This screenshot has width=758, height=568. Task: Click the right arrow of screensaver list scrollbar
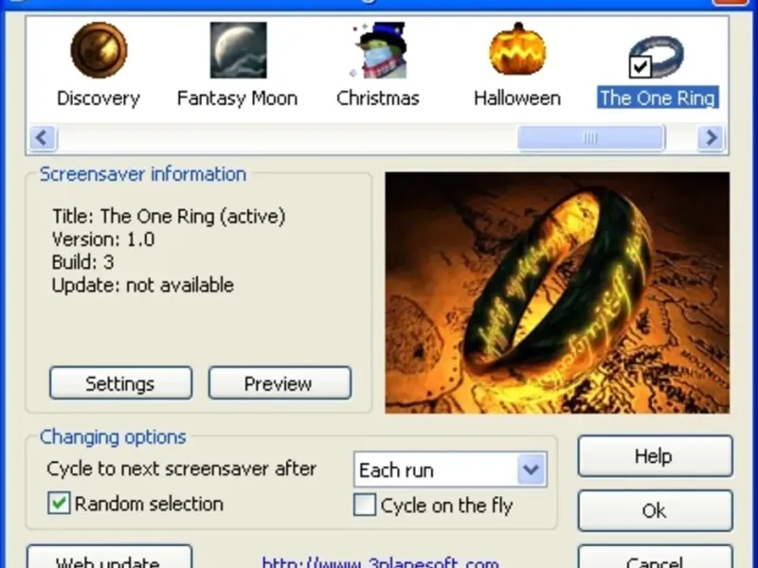tap(711, 138)
